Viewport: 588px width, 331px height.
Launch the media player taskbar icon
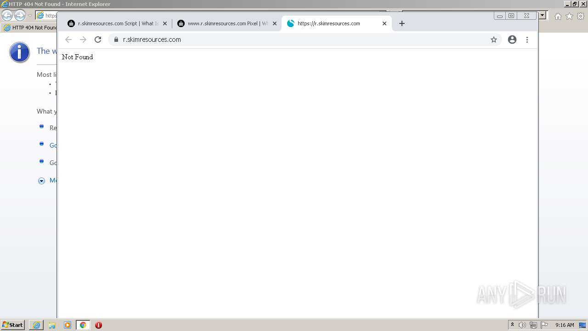coord(68,325)
